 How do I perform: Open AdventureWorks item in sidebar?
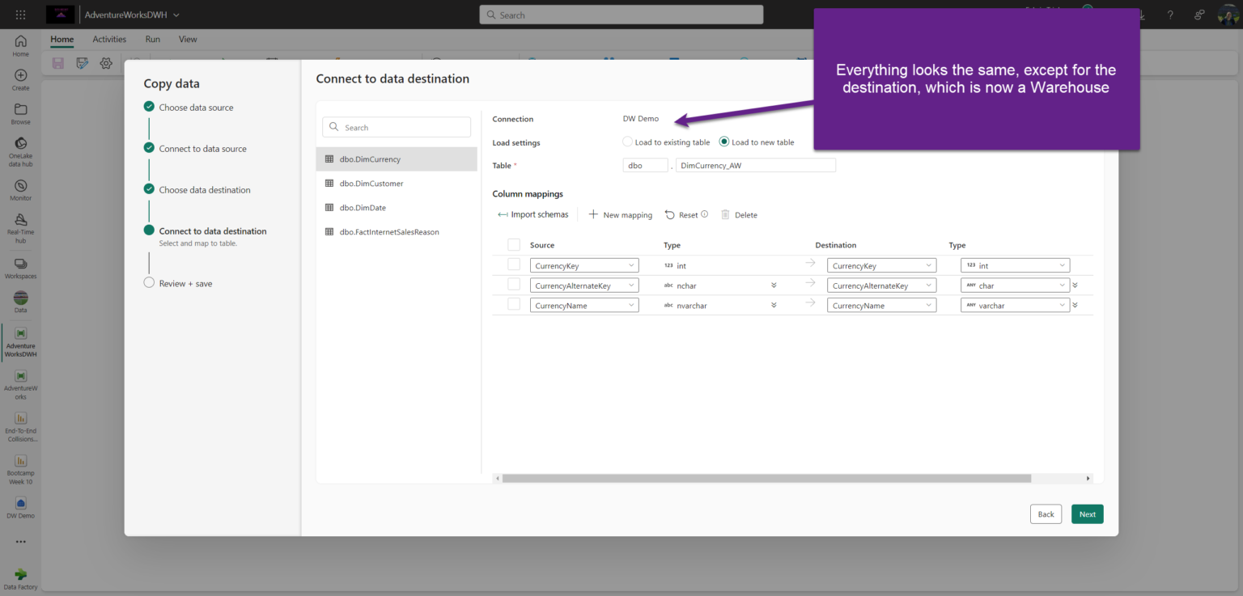[20, 383]
